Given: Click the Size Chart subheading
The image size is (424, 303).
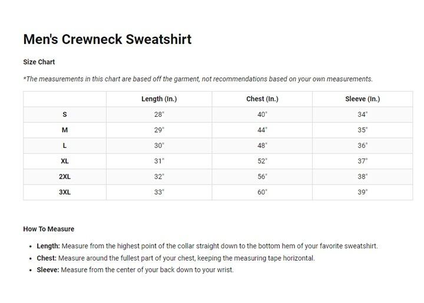Looking at the screenshot, I should (39, 62).
